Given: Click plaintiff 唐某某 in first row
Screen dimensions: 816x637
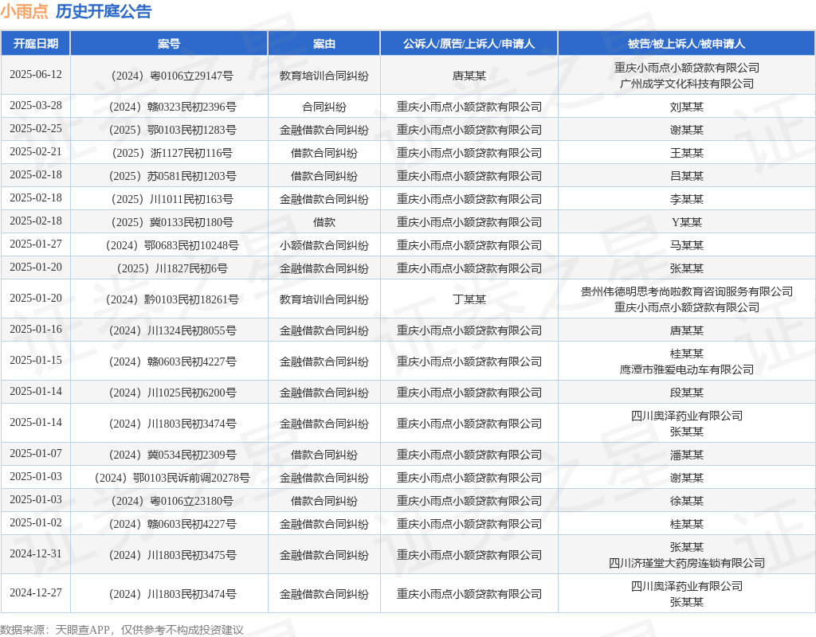Looking at the screenshot, I should 469,76.
